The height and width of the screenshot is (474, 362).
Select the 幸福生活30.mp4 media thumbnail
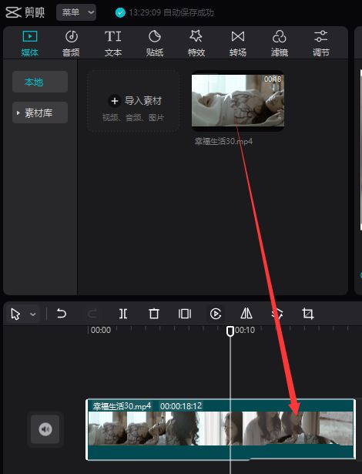coord(238,101)
